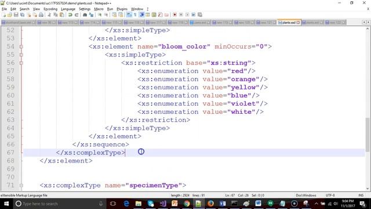371x209 pixels.
Task: Click line number 63 in the margin
Action: (10, 120)
